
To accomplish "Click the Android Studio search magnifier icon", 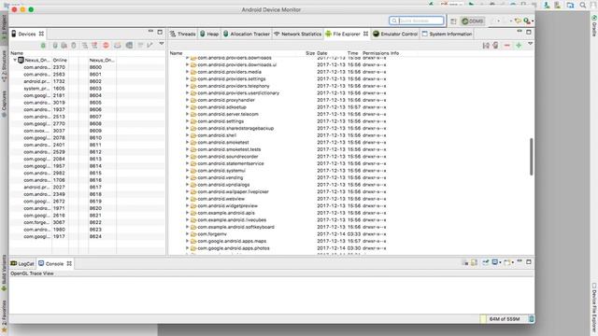I will 583,5.
